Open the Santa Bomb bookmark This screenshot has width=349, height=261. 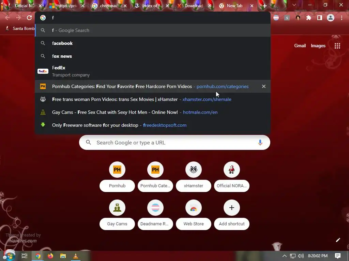[x=20, y=29]
